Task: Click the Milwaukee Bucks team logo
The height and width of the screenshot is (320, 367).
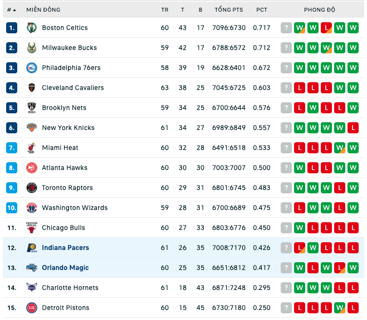Action: pyautogui.click(x=32, y=48)
